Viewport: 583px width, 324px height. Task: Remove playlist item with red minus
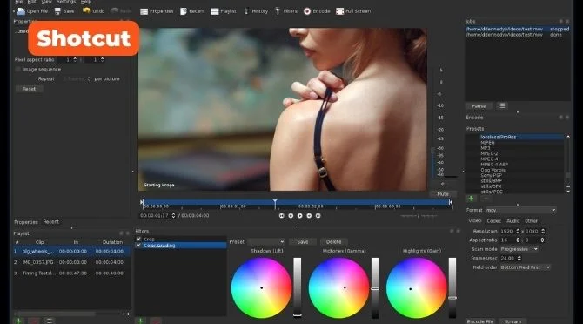click(34, 321)
